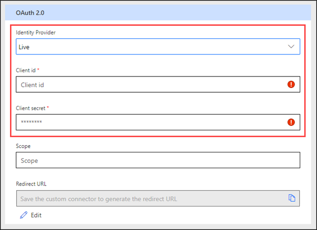Open the Edit link below Redirect URL
The width and height of the screenshot is (317, 230).
36,215
